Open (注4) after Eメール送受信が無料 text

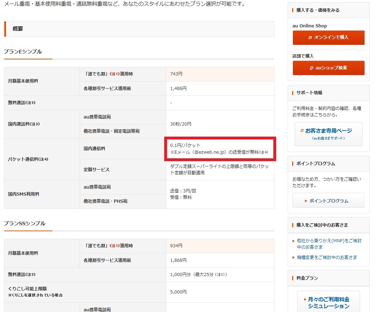(263, 152)
